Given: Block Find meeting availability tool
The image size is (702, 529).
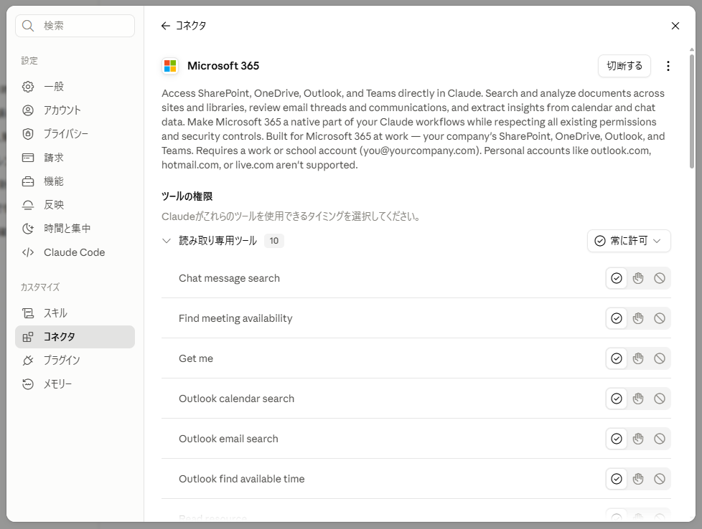Looking at the screenshot, I should click(x=660, y=318).
